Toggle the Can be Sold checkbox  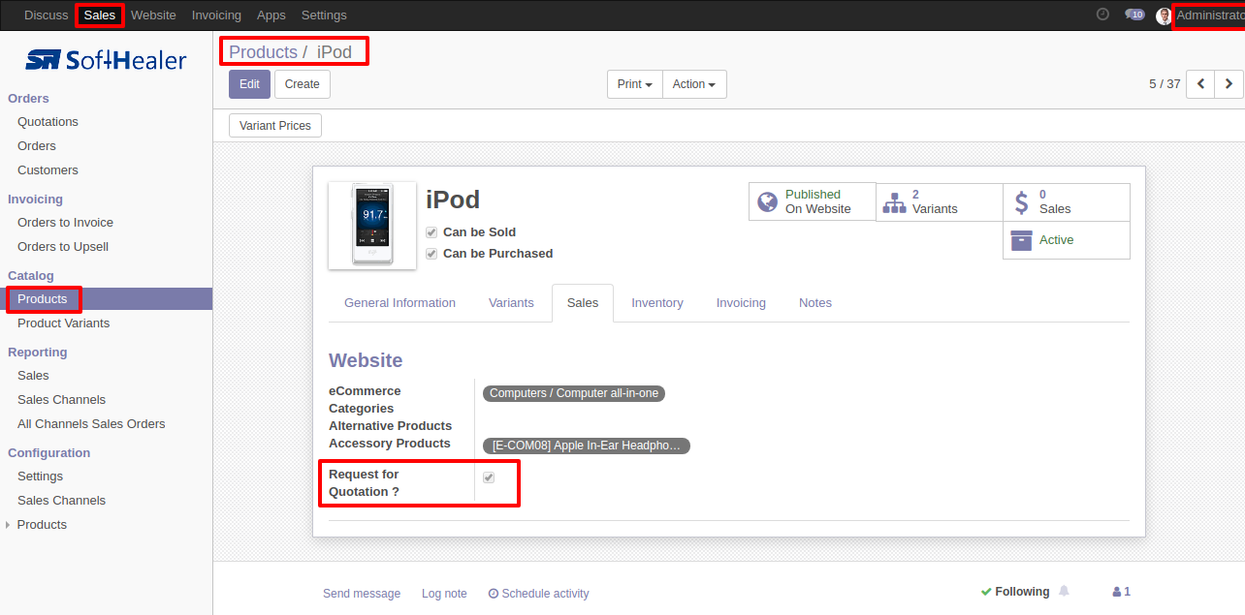click(431, 232)
